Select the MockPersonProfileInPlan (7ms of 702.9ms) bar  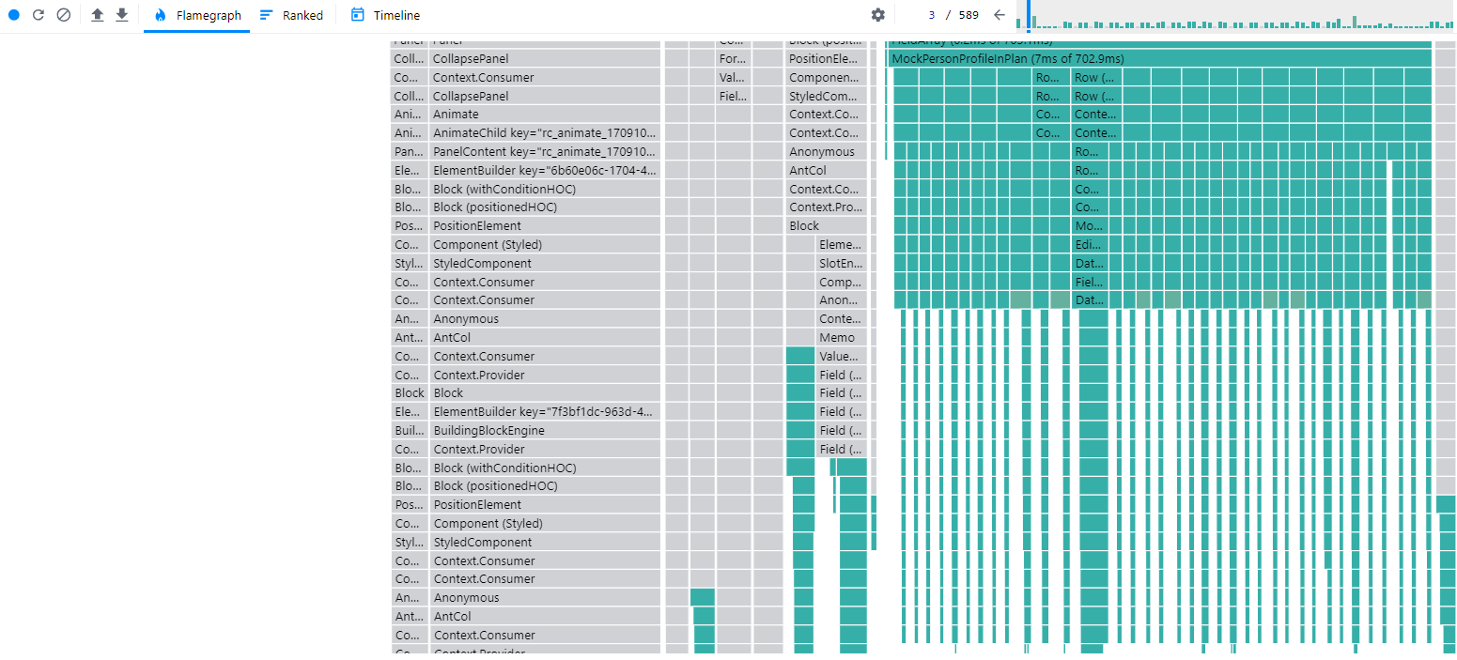(x=1160, y=59)
